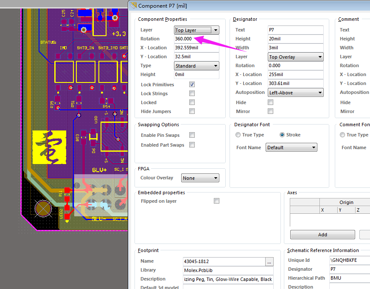The height and width of the screenshot is (289, 370).
Task: Click the yellow logo graphic on PCB
Action: 49,147
